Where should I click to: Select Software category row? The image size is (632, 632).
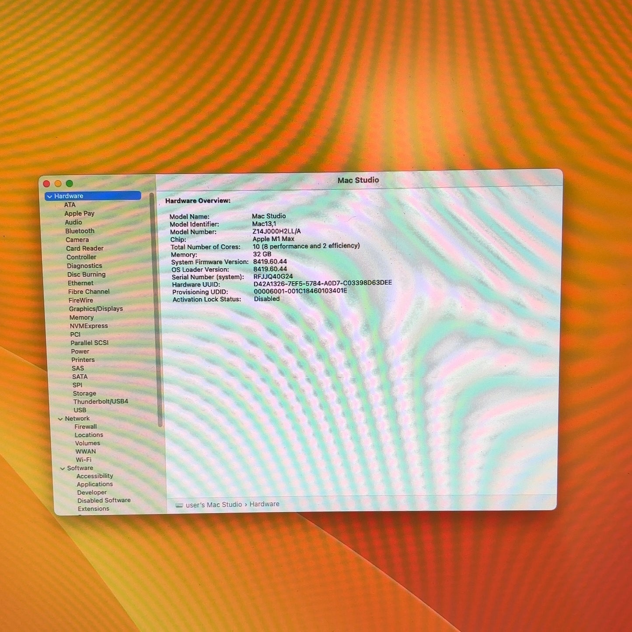tap(80, 468)
